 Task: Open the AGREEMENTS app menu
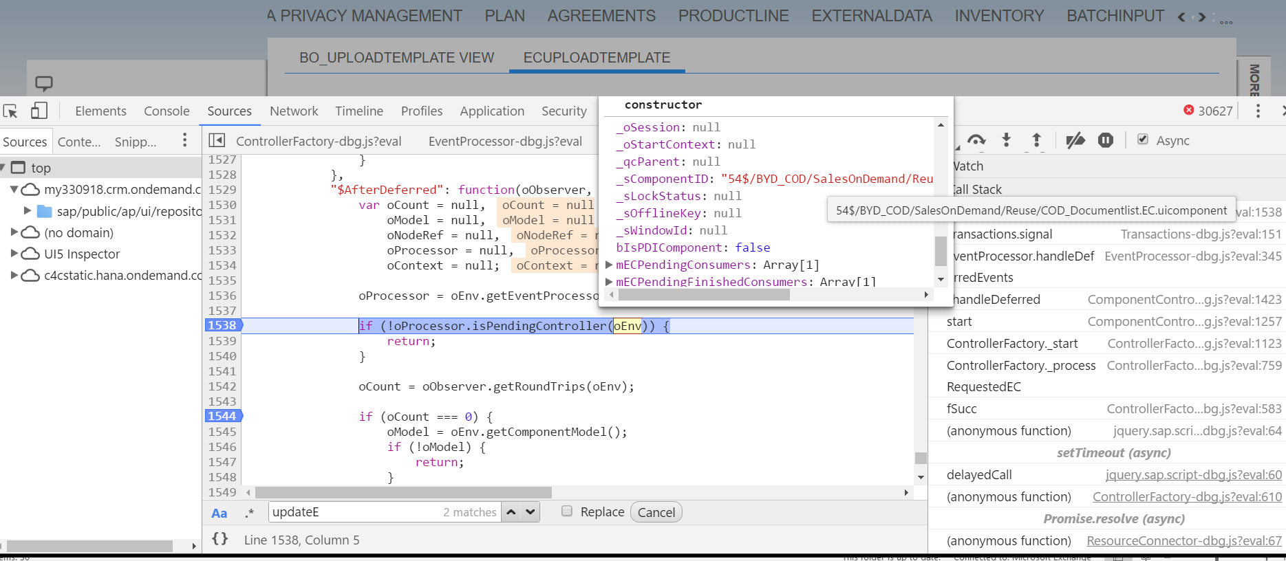(601, 16)
